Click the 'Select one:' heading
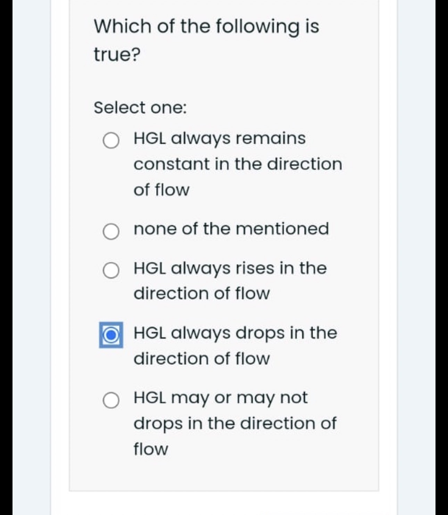This screenshot has width=448, height=515. [140, 108]
